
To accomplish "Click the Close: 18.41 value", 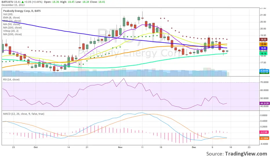I will 98,2.
